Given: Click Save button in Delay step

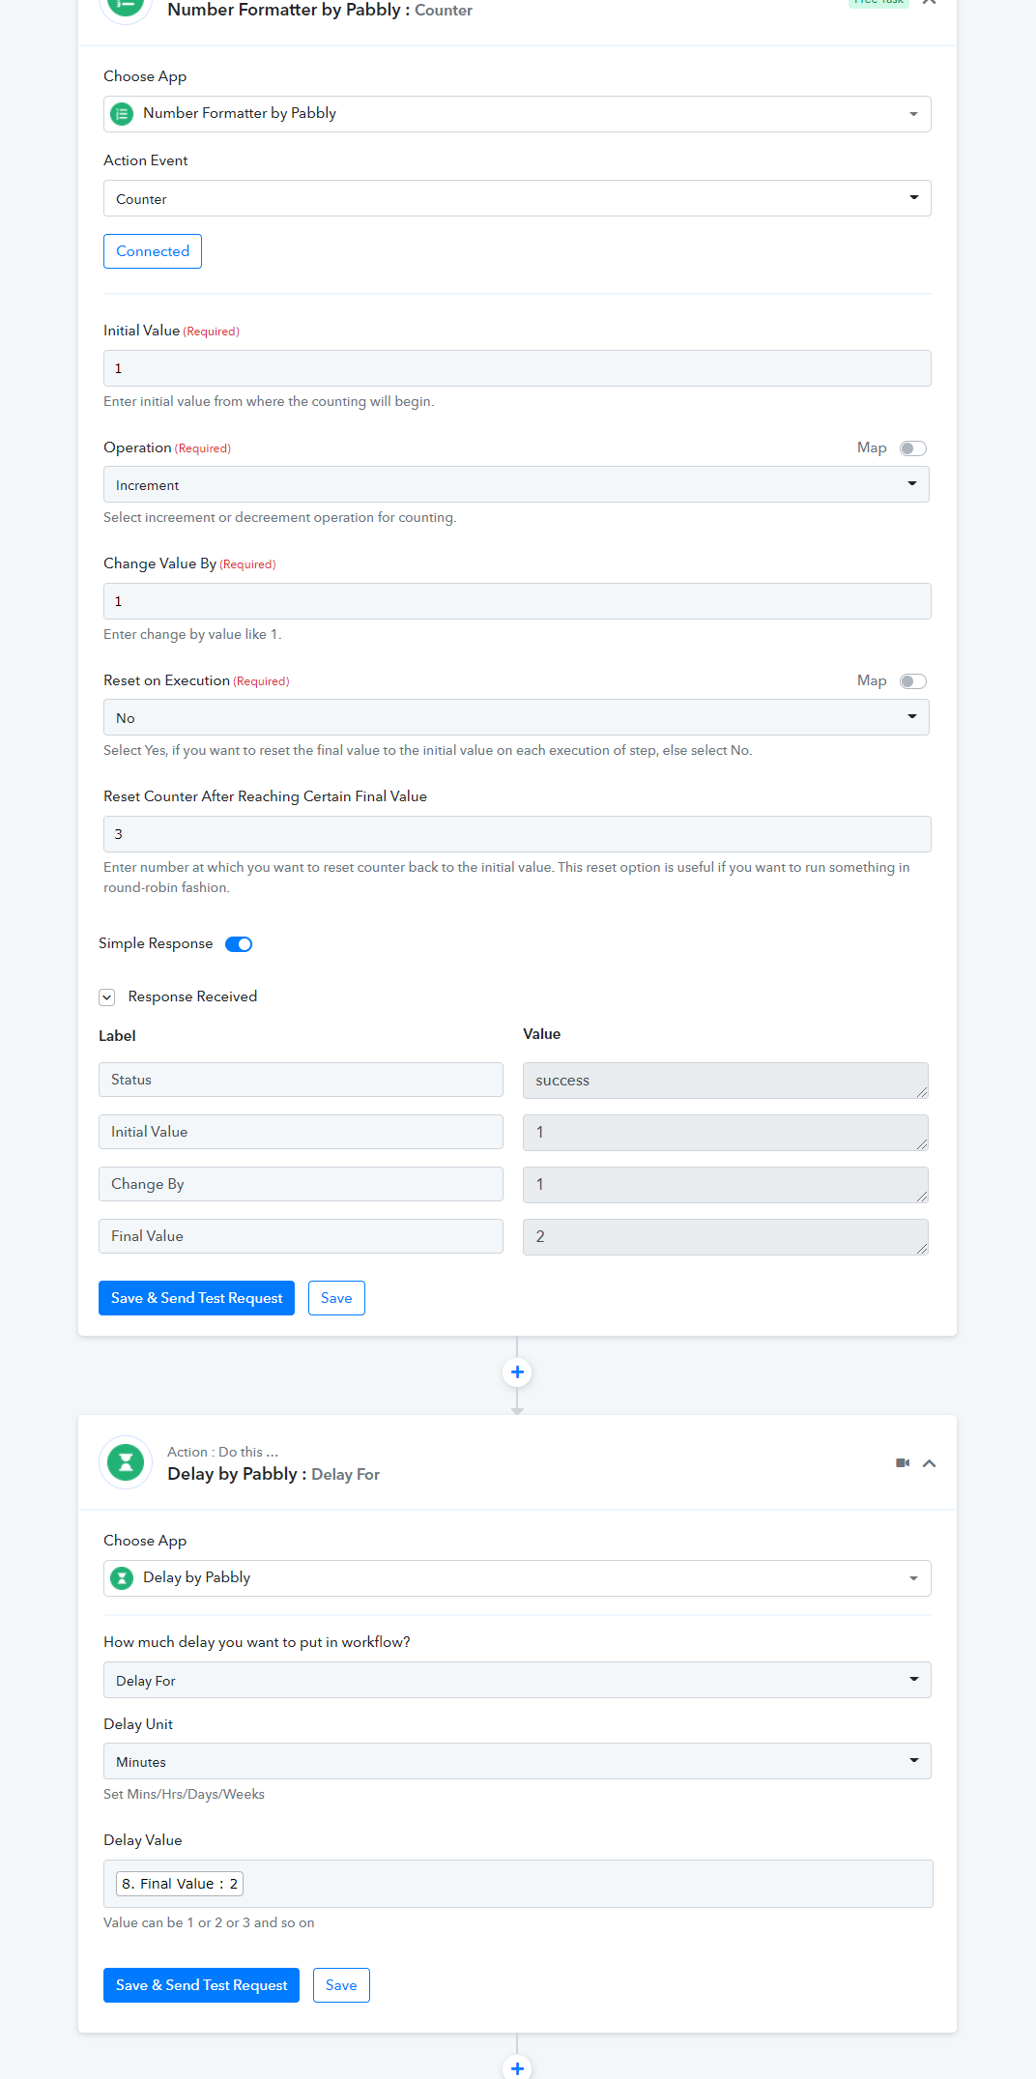Looking at the screenshot, I should coord(341,1985).
